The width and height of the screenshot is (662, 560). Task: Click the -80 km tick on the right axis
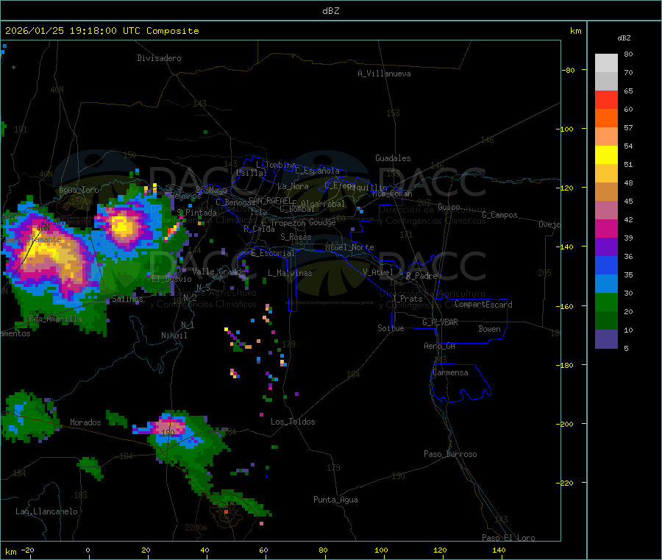pyautogui.click(x=568, y=70)
